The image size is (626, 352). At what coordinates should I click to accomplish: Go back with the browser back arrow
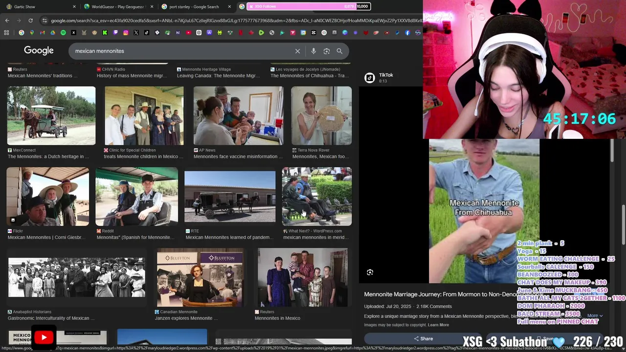click(x=7, y=21)
